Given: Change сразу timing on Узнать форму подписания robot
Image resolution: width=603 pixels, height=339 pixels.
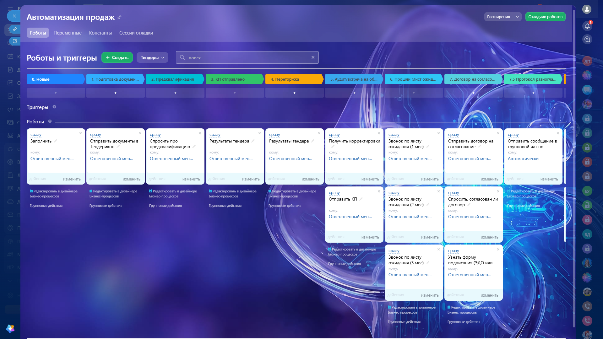Looking at the screenshot, I should (454, 250).
